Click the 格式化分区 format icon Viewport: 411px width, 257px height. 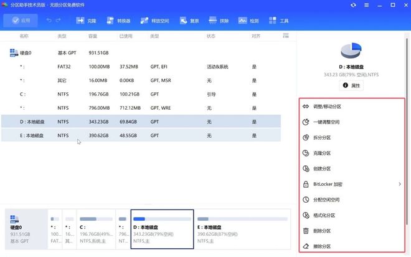(x=306, y=215)
